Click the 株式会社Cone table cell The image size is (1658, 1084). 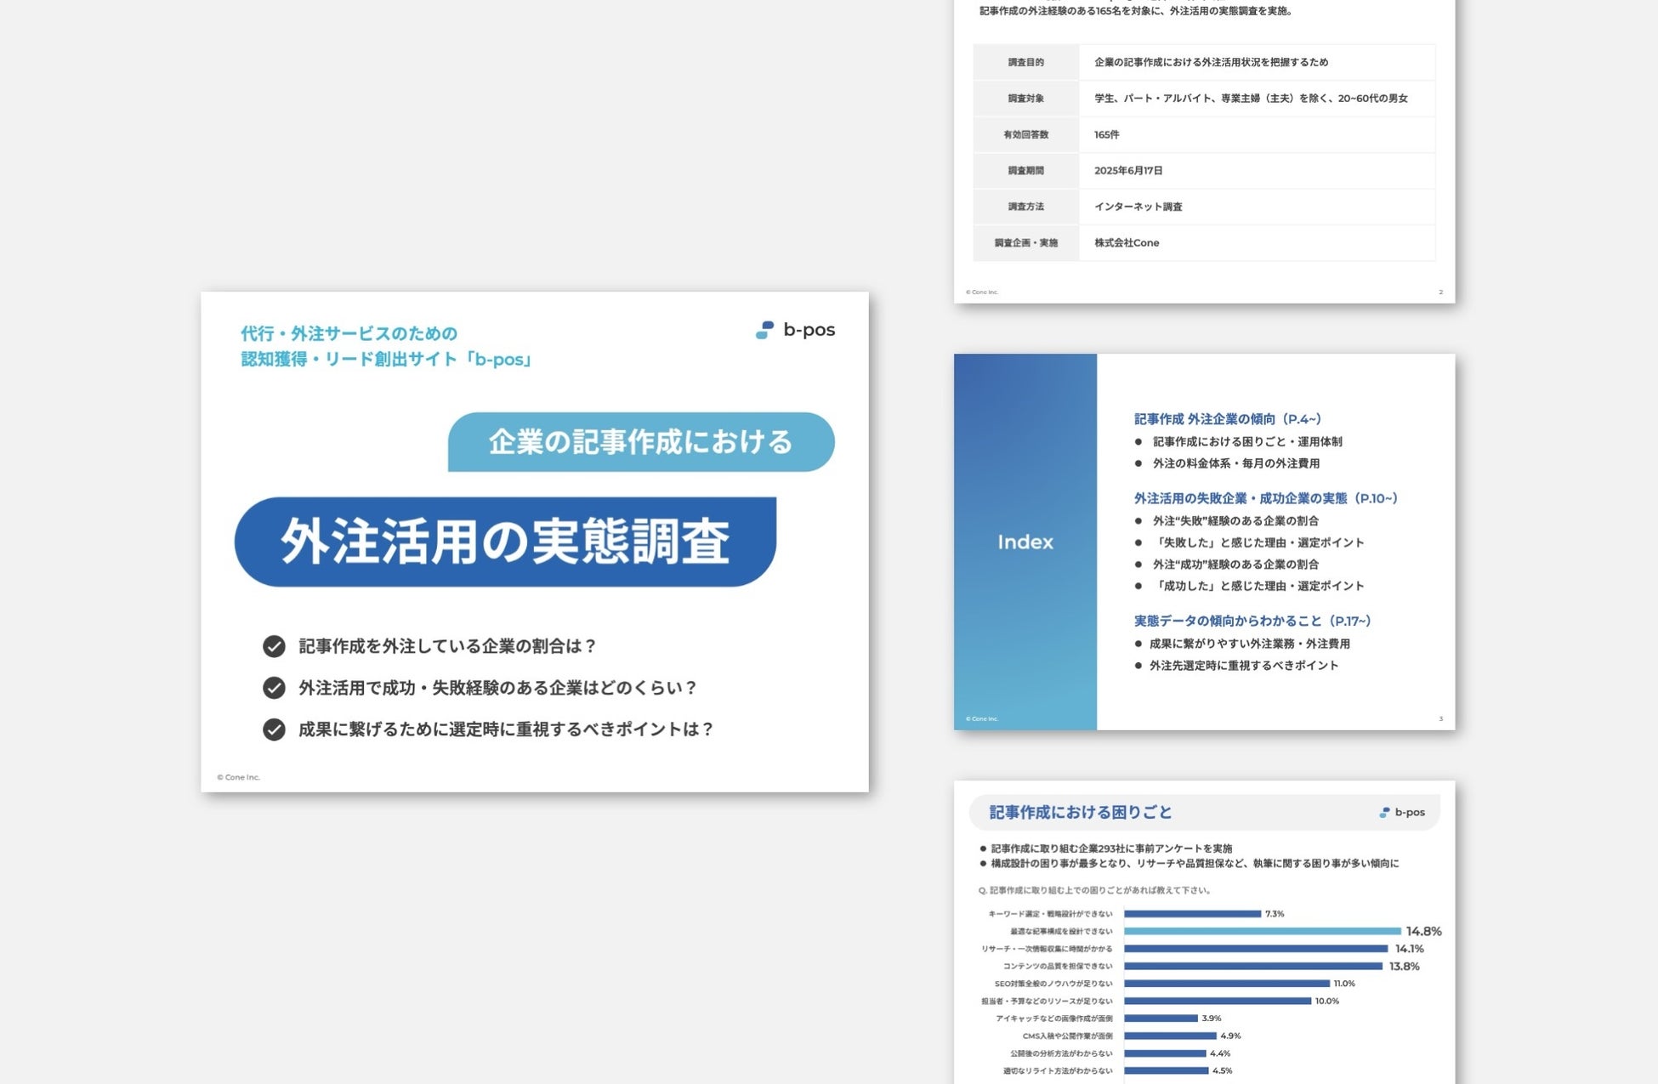[1127, 243]
